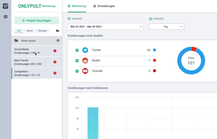Collapse the Nuevo grupo folder

coord(16,40)
